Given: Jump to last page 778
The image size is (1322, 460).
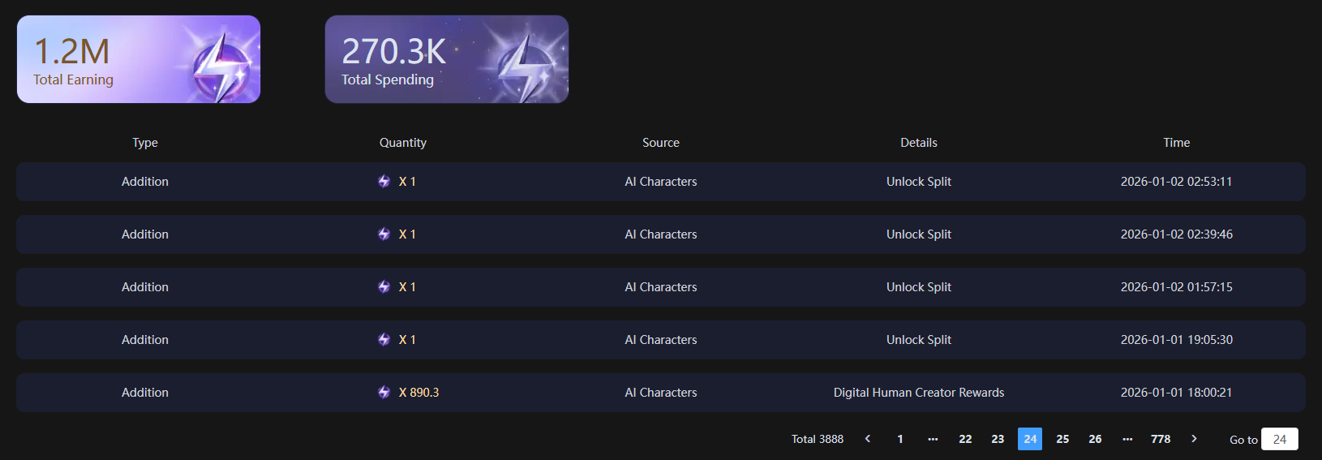Looking at the screenshot, I should (1161, 439).
